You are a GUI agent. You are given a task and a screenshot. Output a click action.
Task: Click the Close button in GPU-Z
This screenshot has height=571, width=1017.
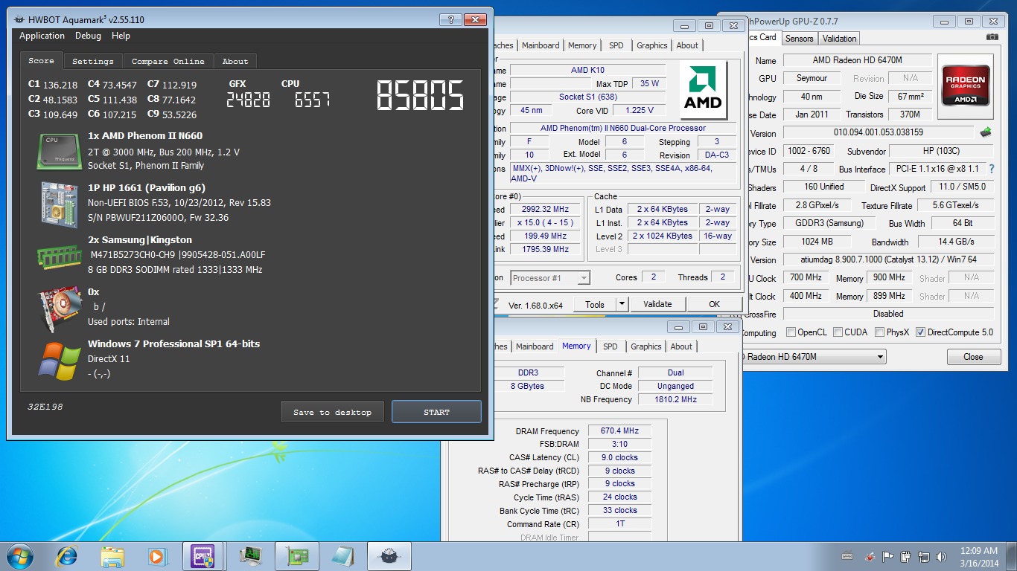pos(973,357)
